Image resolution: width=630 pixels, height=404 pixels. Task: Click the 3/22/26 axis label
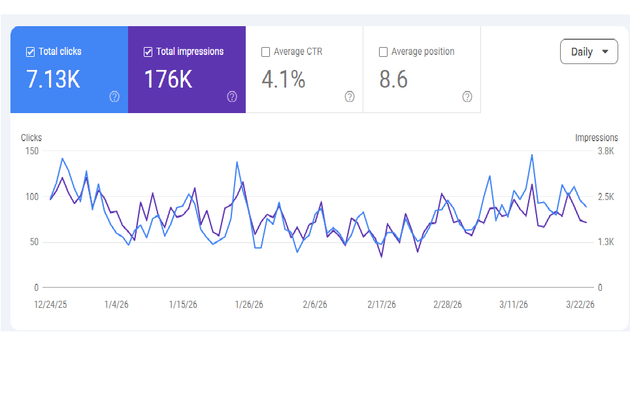click(580, 304)
